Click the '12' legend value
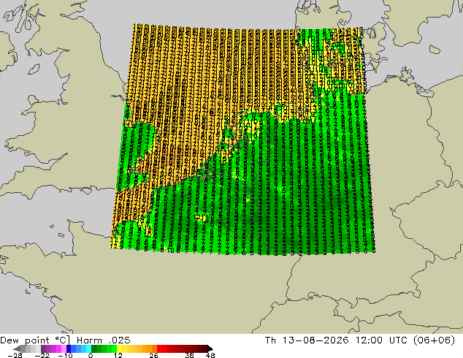Image resolution: width=463 pixels, height=358 pixels. (118, 355)
